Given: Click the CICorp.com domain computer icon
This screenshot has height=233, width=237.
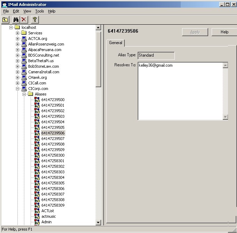Looking at the screenshot, I should [24, 89].
